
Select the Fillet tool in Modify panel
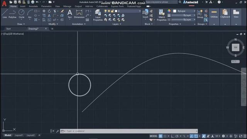[x=55, y=15]
